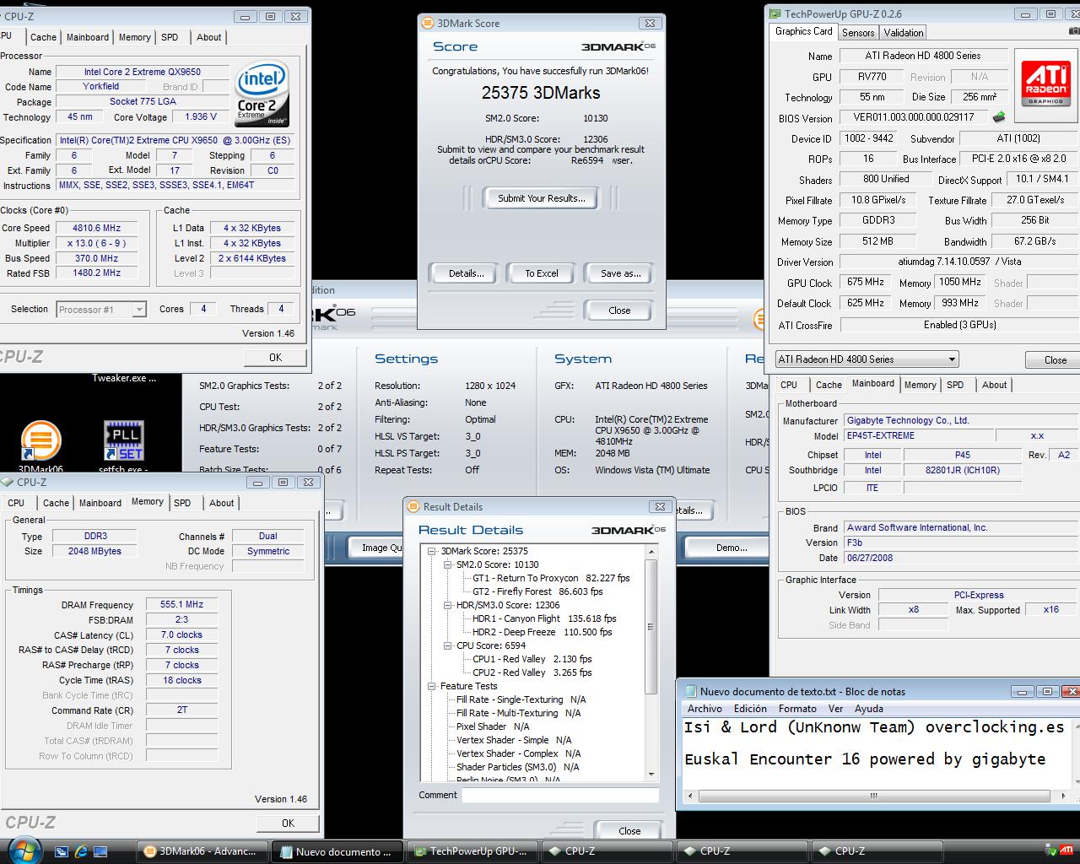The height and width of the screenshot is (864, 1080).
Task: Click the Notepad window title icon
Action: coord(690,691)
